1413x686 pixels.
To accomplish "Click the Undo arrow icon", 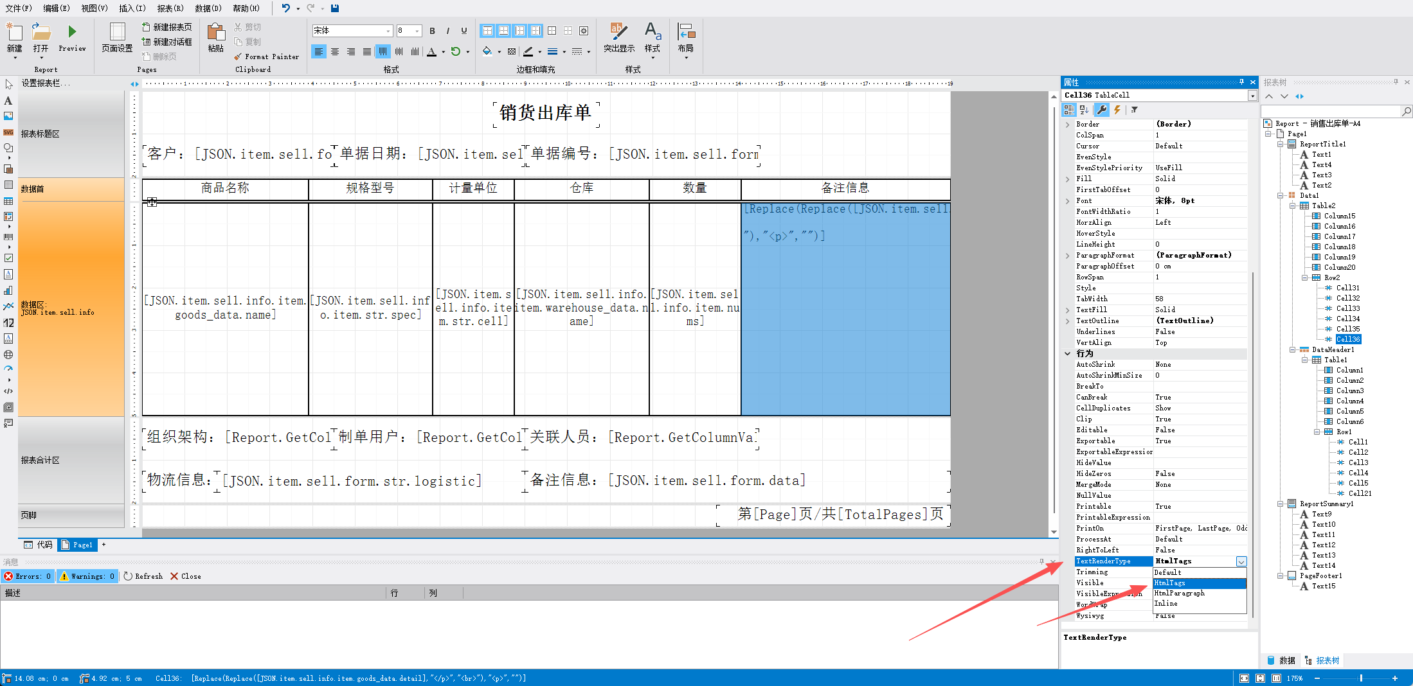I will (285, 8).
